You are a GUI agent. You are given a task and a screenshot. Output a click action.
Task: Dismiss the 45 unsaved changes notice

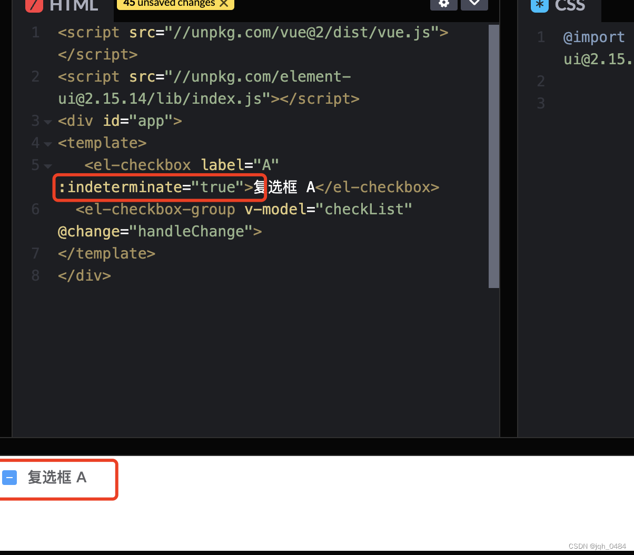pos(224,3)
